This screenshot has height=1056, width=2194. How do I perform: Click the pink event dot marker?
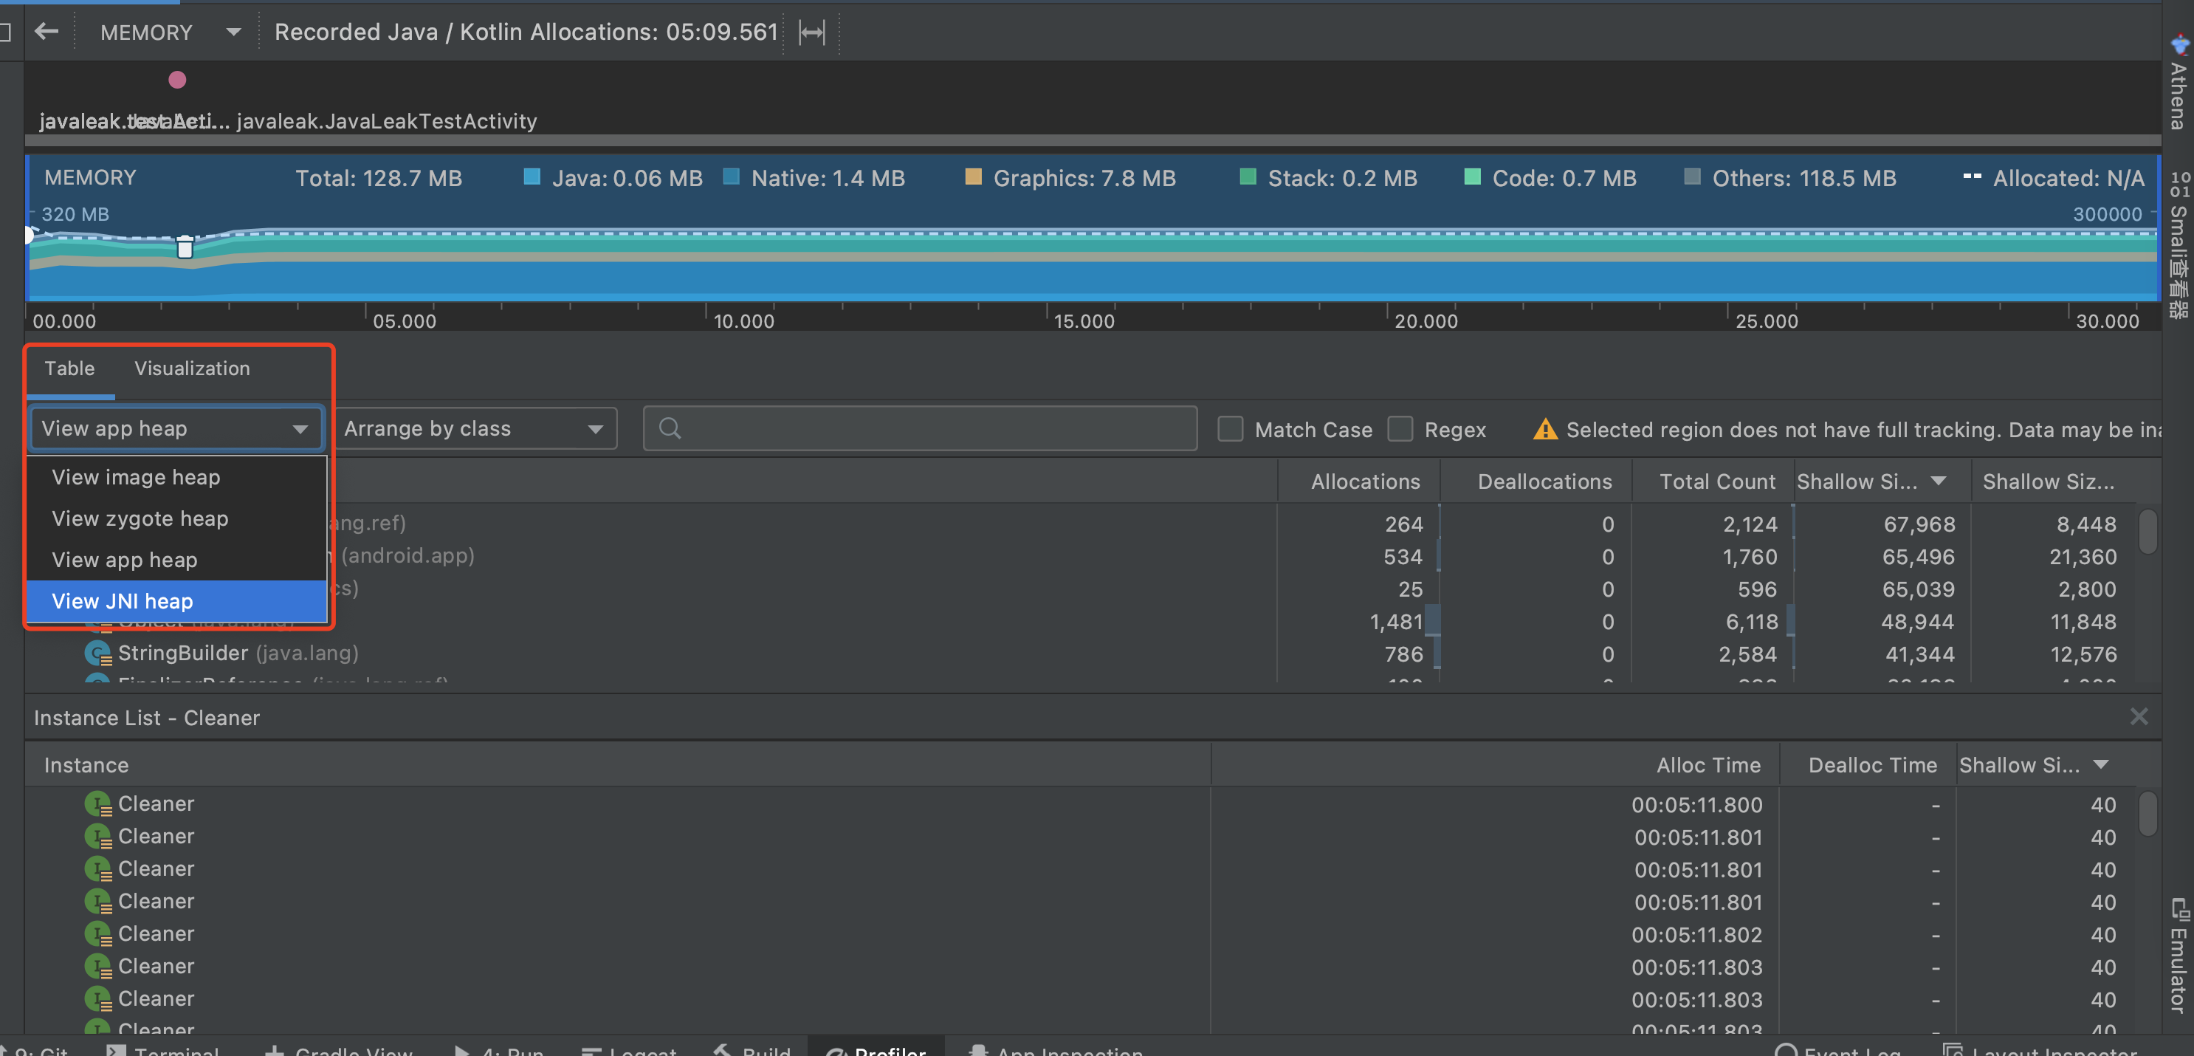click(177, 80)
